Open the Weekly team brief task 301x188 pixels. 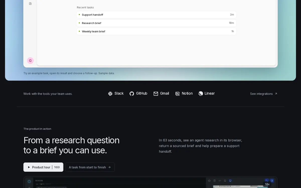coord(156,31)
